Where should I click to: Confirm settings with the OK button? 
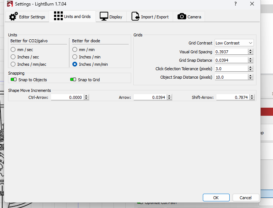pyautogui.click(x=216, y=198)
